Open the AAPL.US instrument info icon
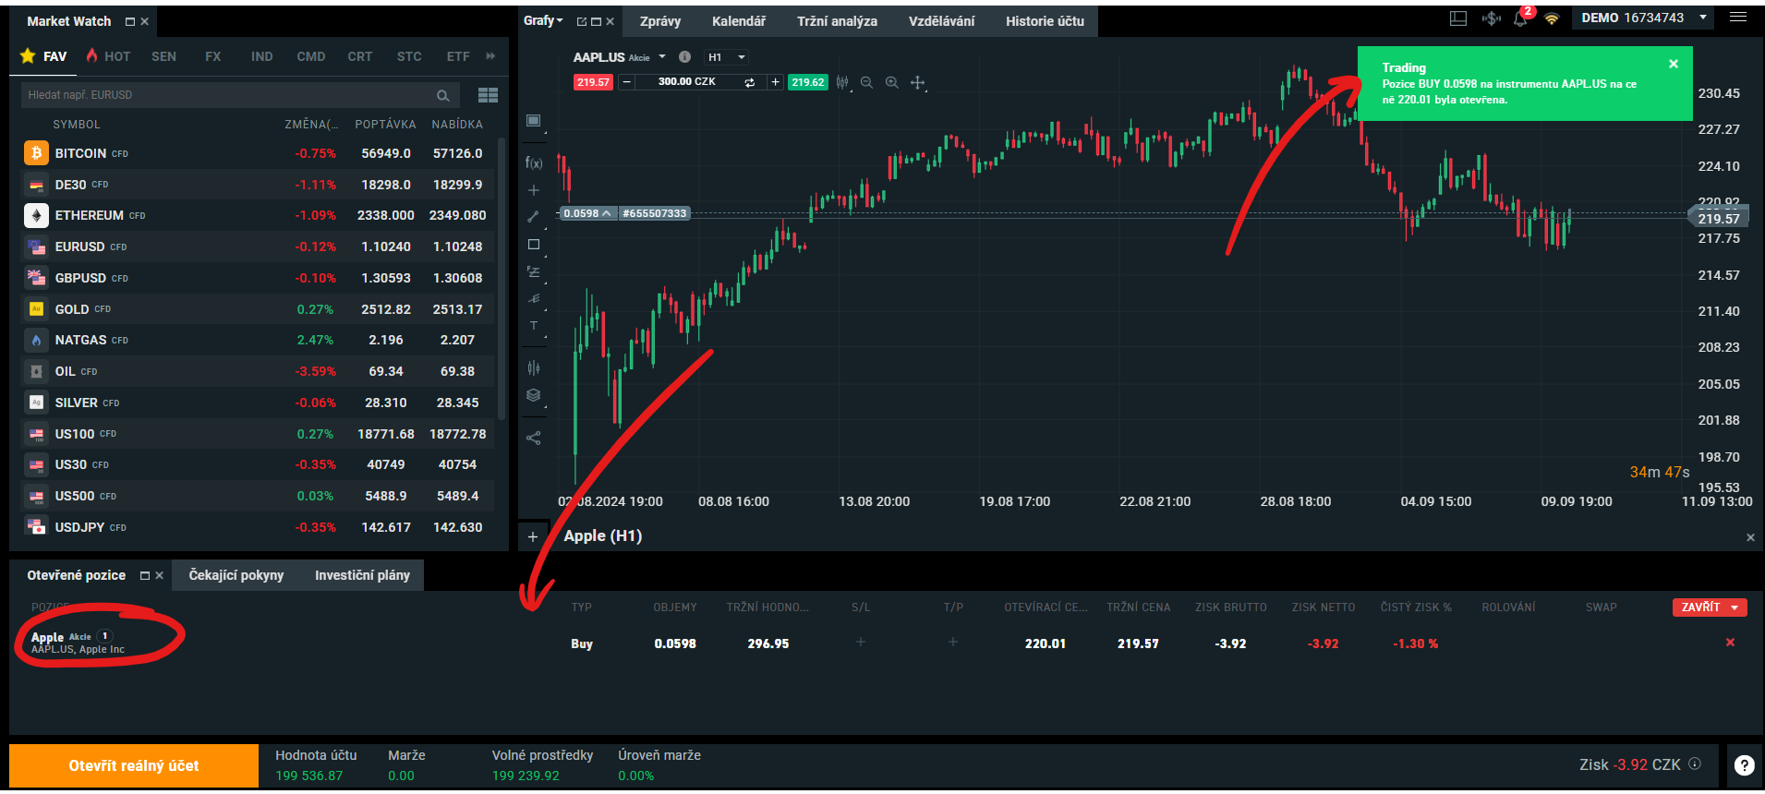This screenshot has width=1765, height=794. [x=684, y=57]
